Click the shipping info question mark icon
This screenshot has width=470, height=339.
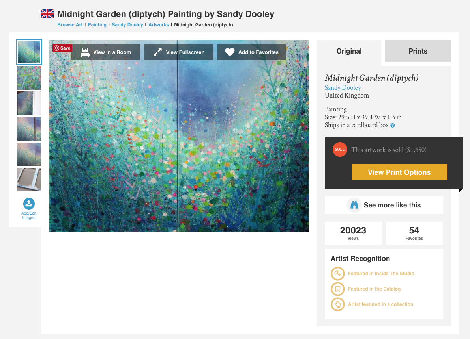click(x=393, y=126)
